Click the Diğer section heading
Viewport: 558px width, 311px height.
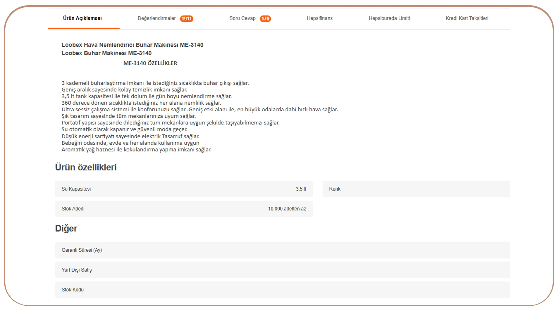coord(66,228)
